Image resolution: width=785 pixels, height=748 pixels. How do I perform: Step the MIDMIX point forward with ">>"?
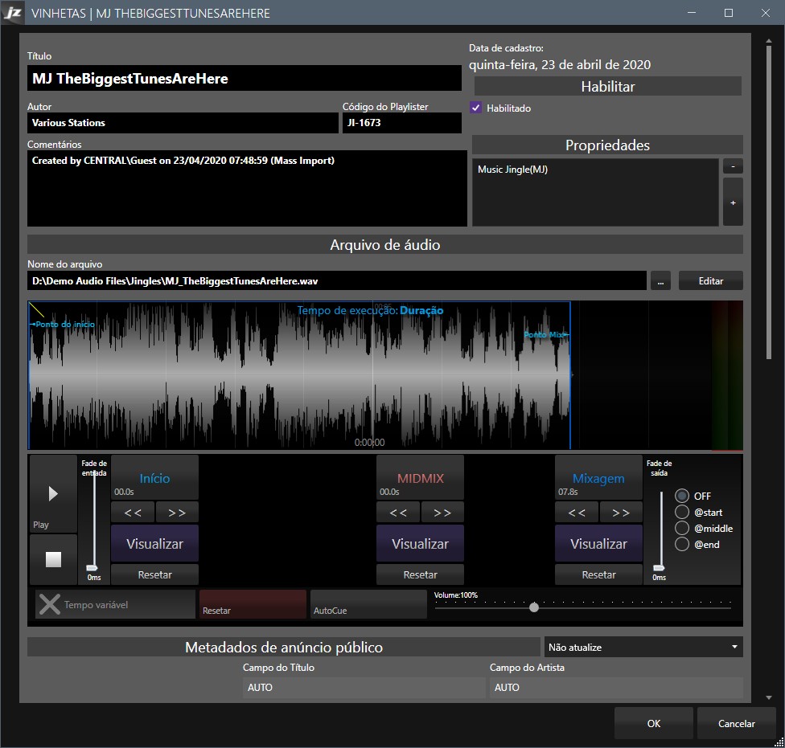pyautogui.click(x=442, y=512)
